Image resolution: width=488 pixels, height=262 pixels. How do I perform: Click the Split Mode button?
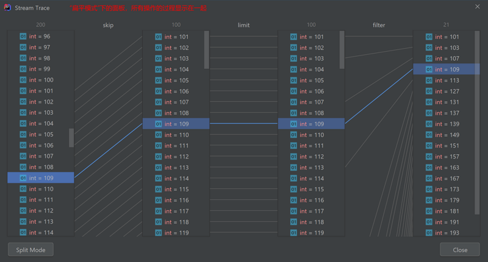click(x=30, y=250)
